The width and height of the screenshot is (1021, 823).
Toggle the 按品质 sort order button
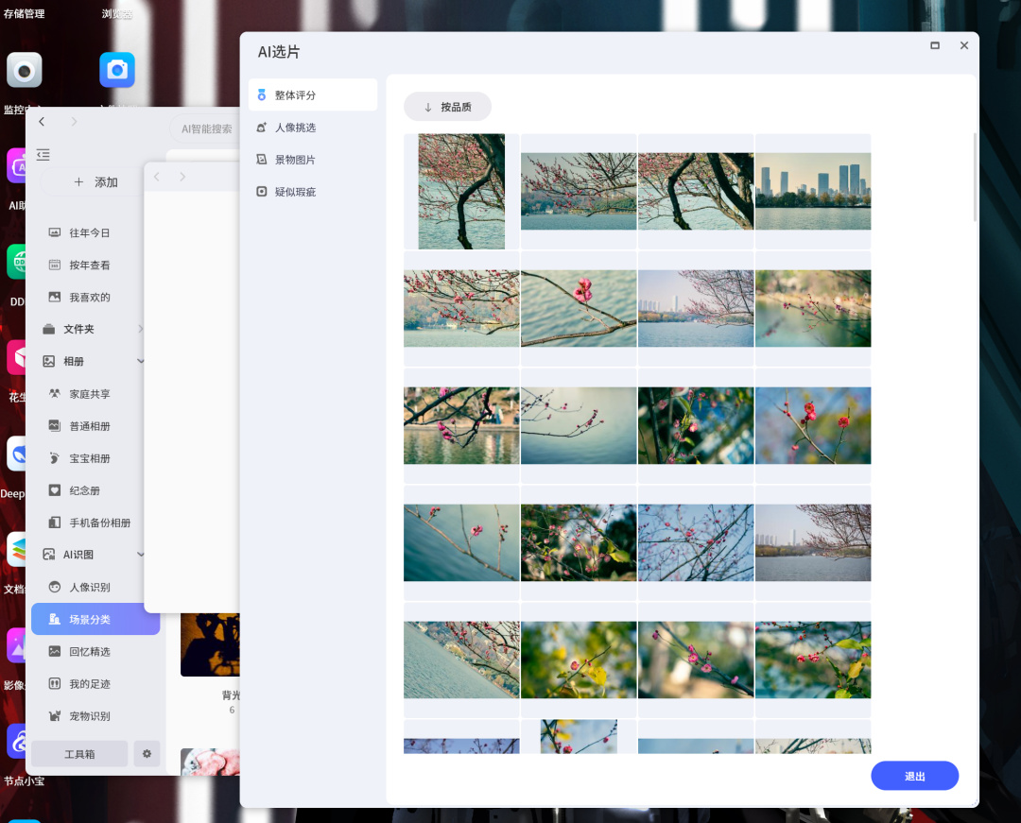447,107
